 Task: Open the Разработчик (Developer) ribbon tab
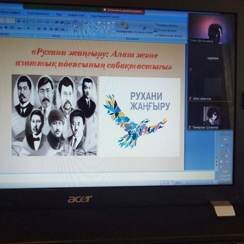[x=74, y=13]
